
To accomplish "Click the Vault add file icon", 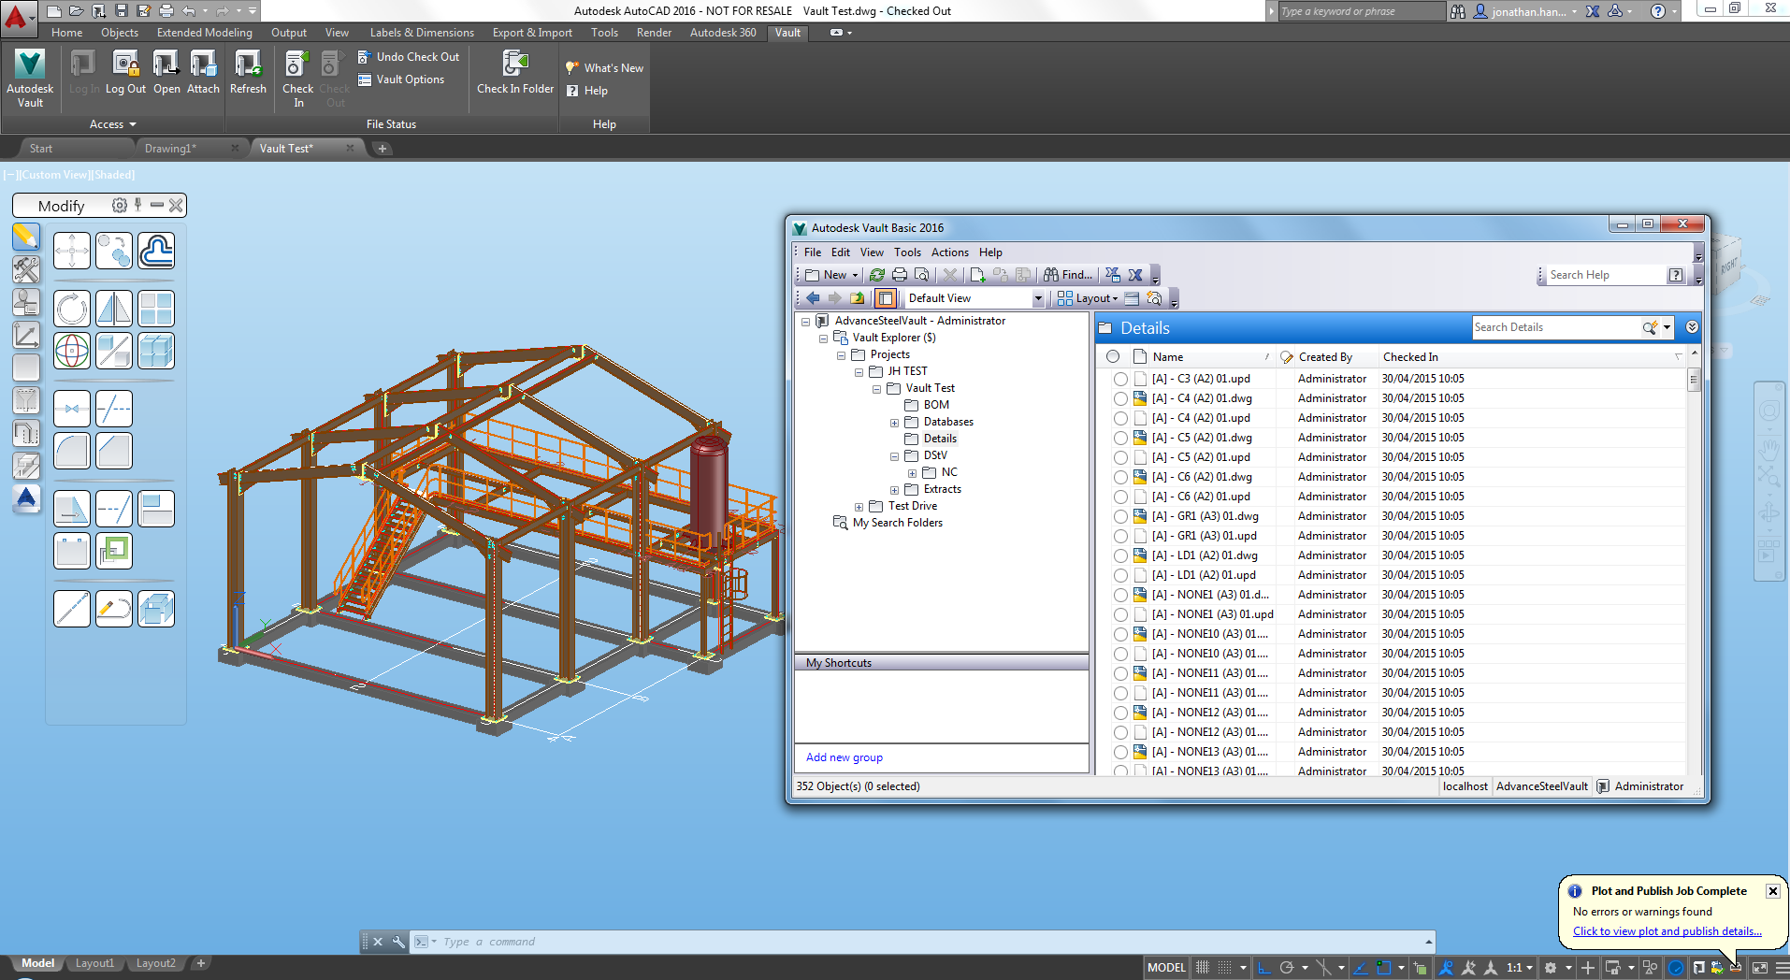I will coord(977,275).
